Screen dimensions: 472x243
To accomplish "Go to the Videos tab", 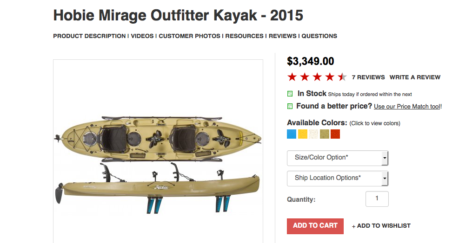I will click(142, 36).
